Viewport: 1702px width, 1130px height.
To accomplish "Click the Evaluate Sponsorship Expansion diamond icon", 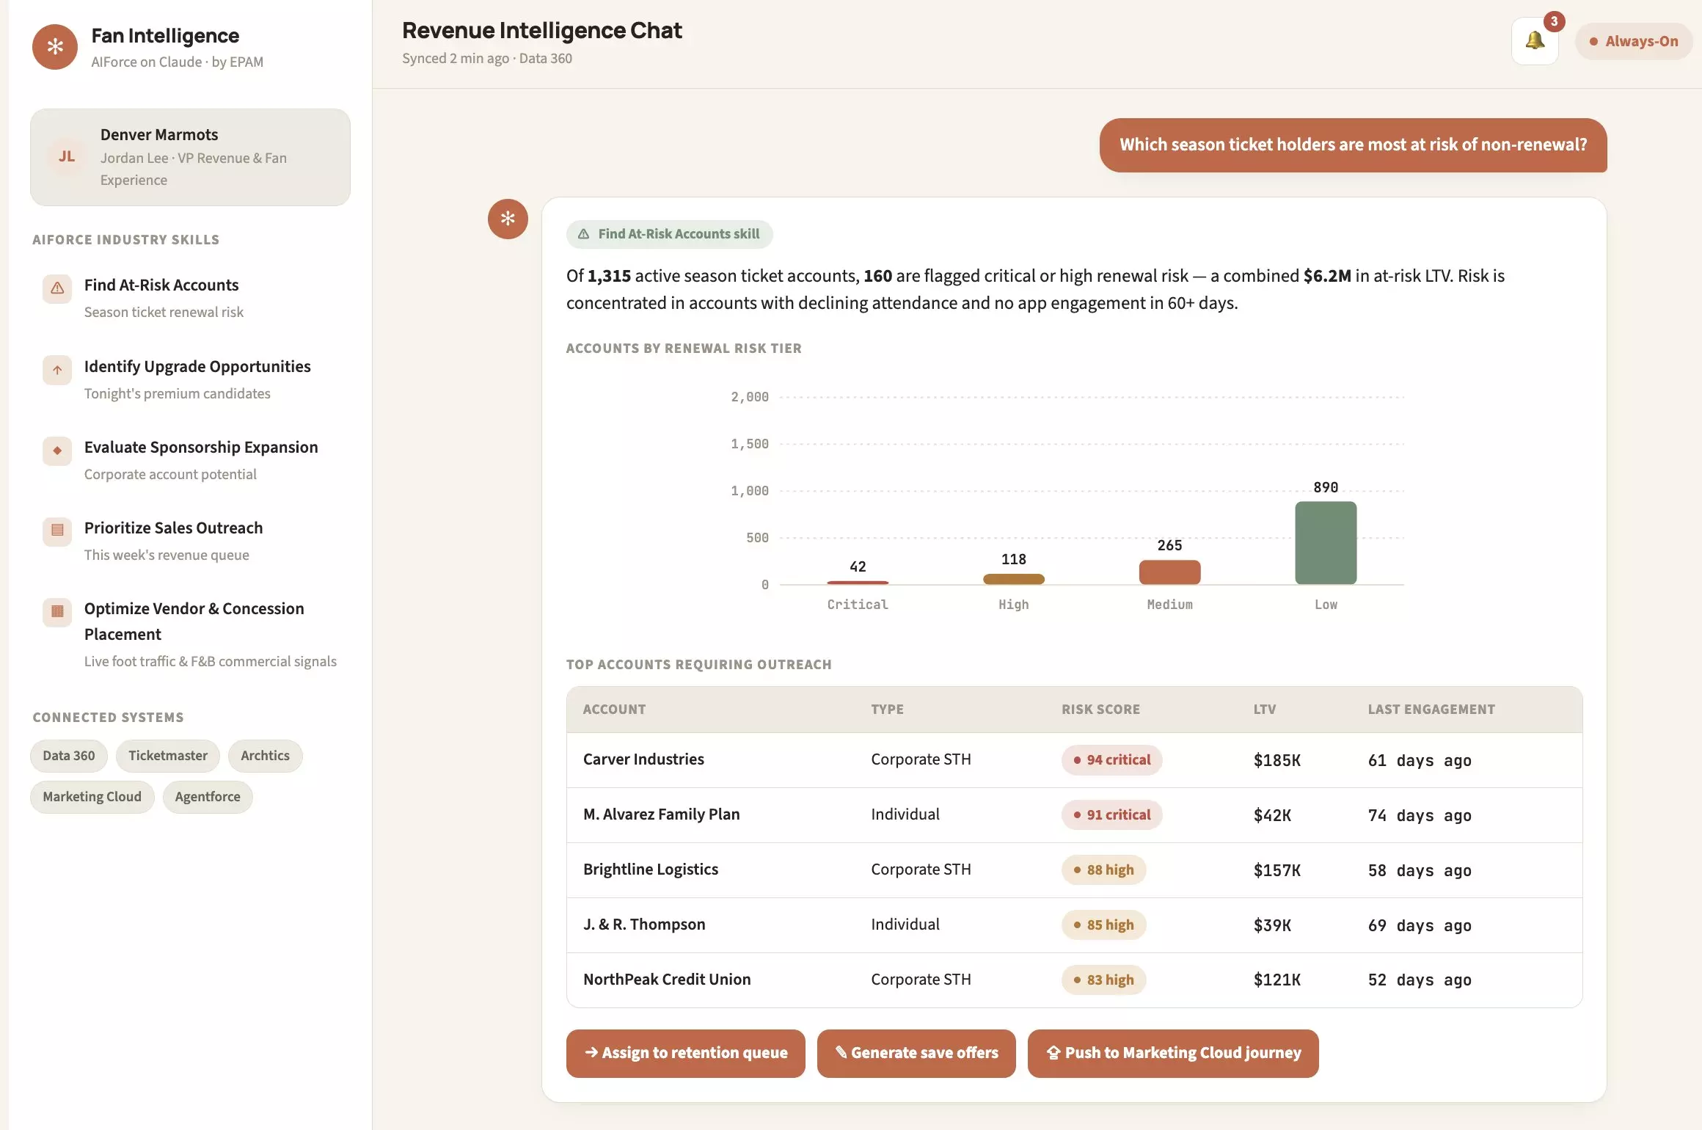I will [57, 451].
